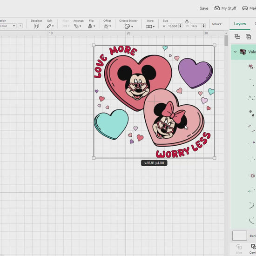Click the Blank canvas color swatch
Viewport: 256px width, 256px height.
[240, 236]
